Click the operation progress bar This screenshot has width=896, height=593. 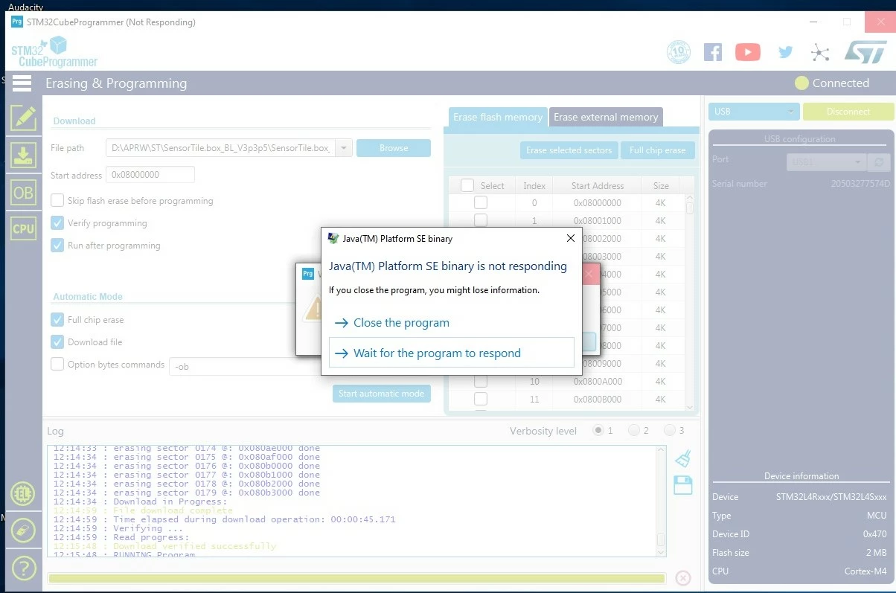pos(356,578)
